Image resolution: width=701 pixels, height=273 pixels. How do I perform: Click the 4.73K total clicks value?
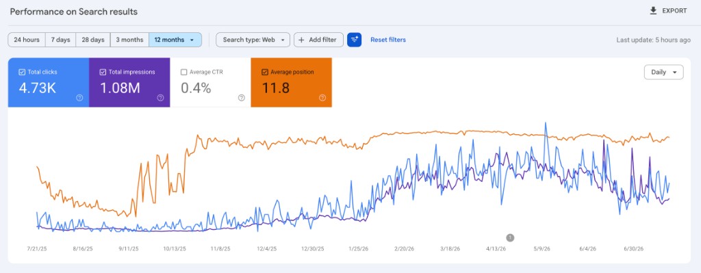pos(37,88)
